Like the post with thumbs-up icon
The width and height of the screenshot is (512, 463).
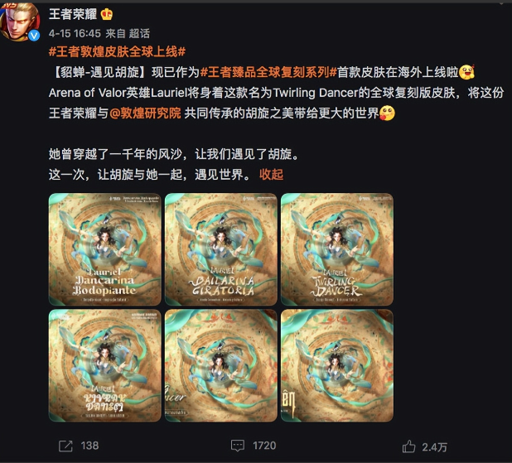408,446
